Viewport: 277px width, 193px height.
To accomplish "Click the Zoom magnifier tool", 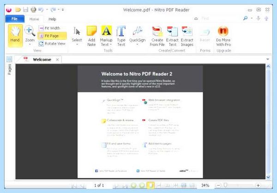I will [30, 34].
